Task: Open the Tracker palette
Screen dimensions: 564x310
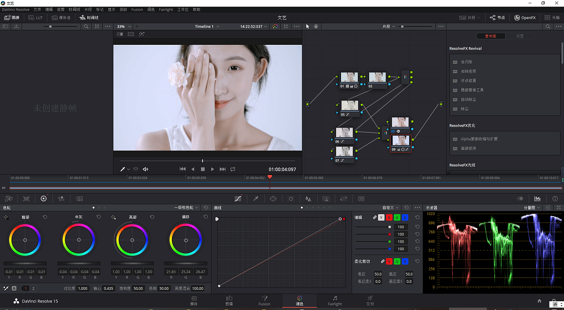Action: 291,199
